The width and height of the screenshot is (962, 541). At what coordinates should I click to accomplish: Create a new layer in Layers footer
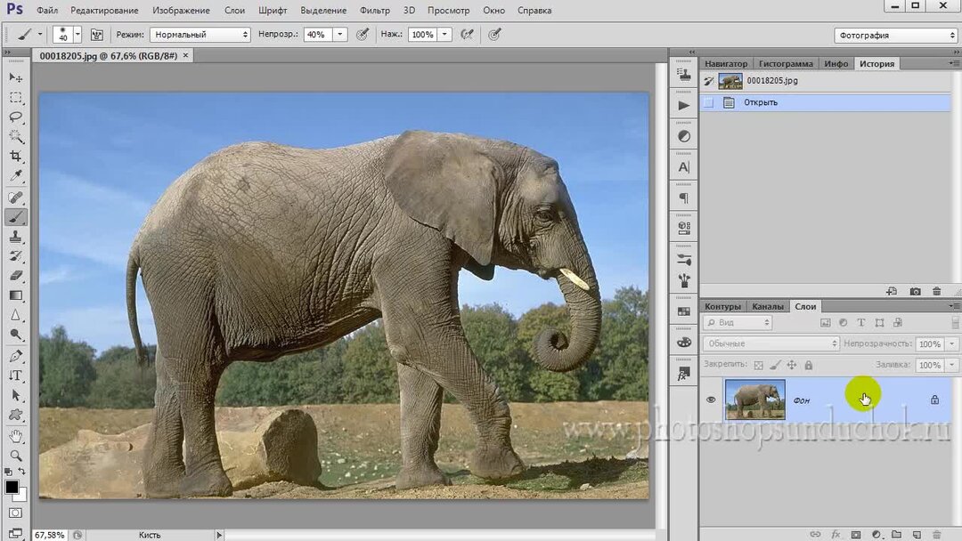[917, 535]
